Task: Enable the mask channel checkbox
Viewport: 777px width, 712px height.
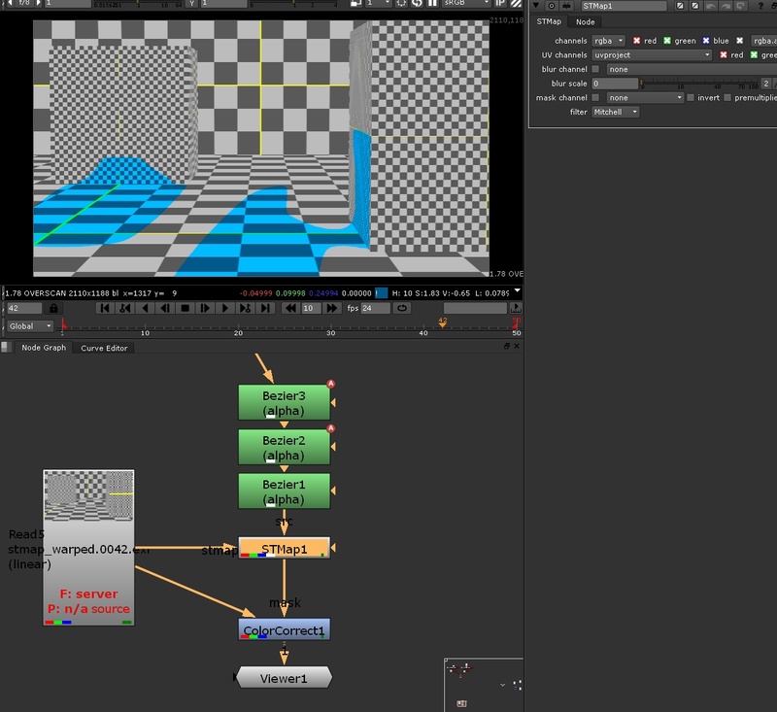Action: tap(595, 98)
